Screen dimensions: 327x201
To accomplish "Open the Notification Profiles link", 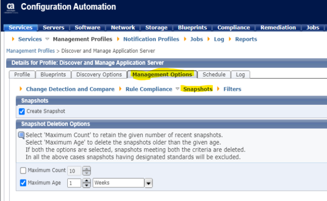I will tap(151, 39).
